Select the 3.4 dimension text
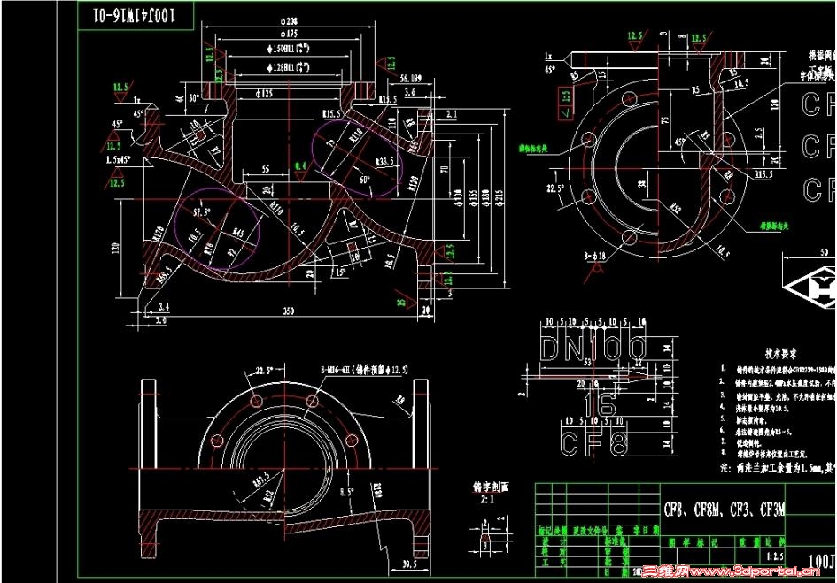837x583 pixels. tap(164, 307)
